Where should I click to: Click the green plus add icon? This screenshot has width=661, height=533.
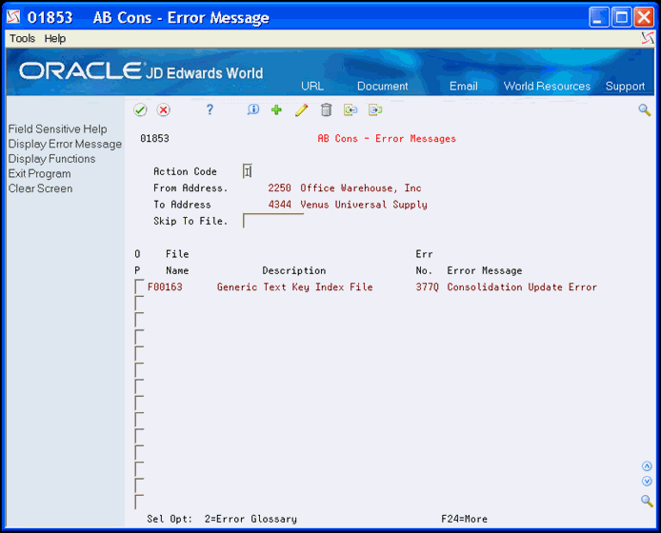[276, 110]
